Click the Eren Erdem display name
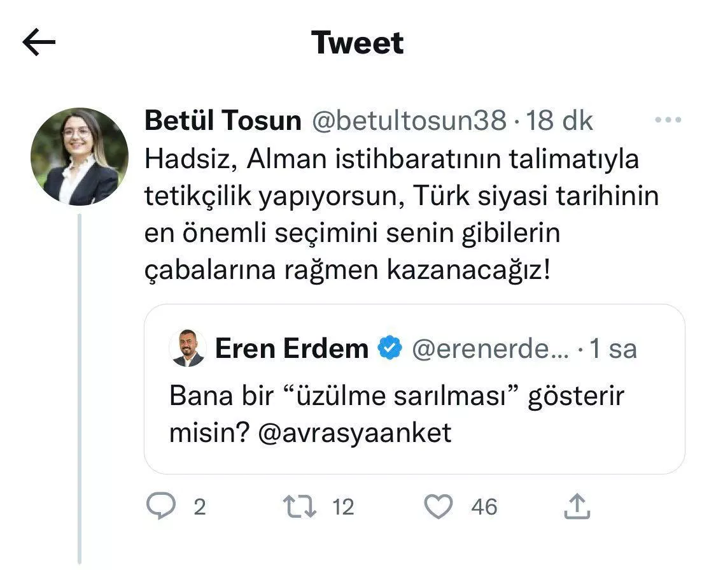This screenshot has height=570, width=716. point(291,348)
